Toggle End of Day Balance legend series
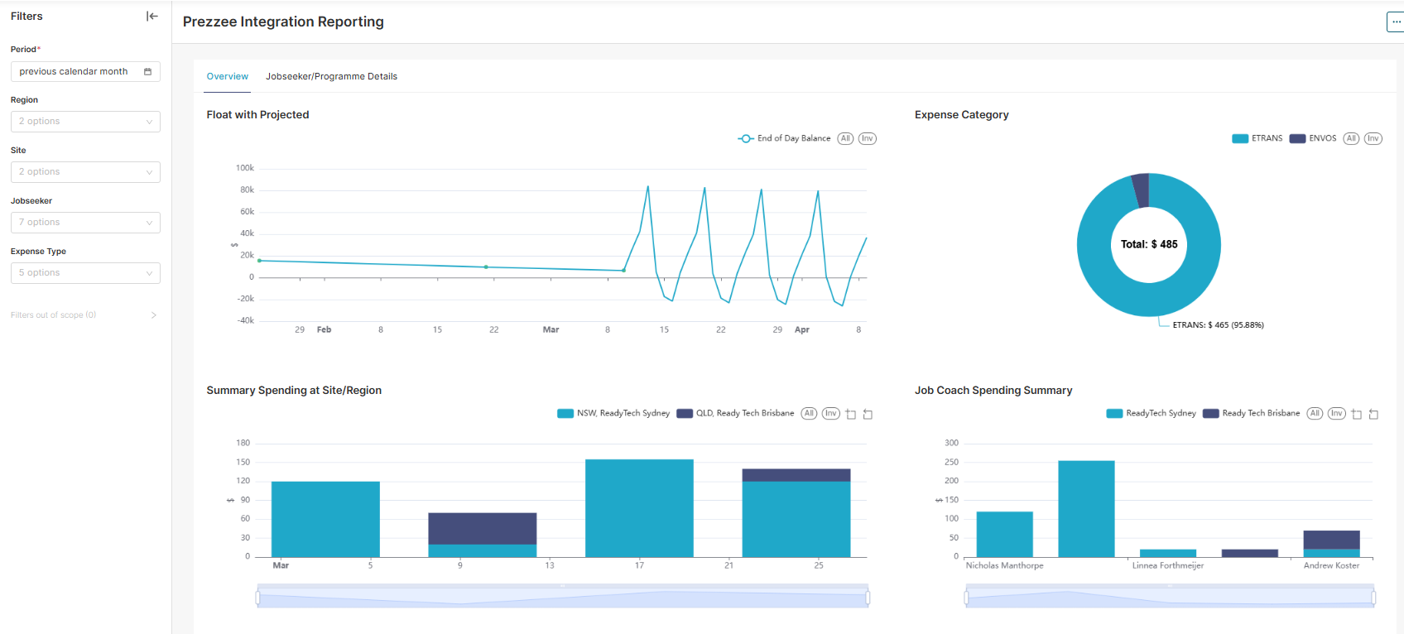This screenshot has height=634, width=1404. click(784, 138)
